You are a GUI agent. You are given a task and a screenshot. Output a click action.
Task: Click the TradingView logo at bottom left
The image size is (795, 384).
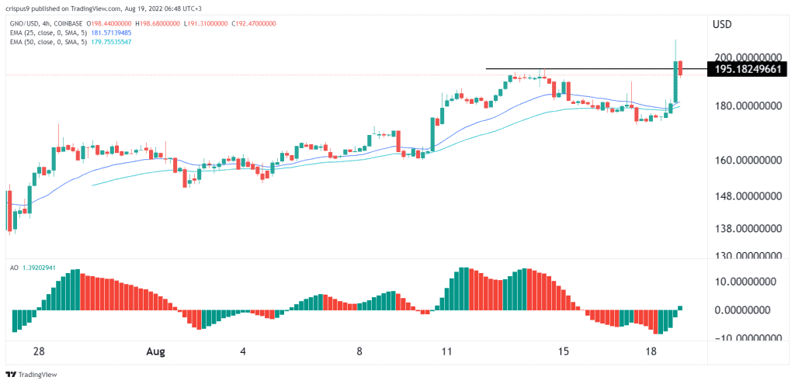click(32, 374)
